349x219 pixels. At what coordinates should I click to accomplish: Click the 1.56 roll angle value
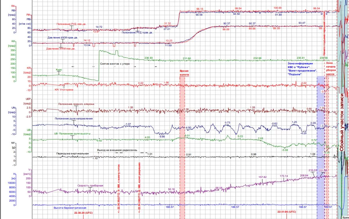point(166,83)
